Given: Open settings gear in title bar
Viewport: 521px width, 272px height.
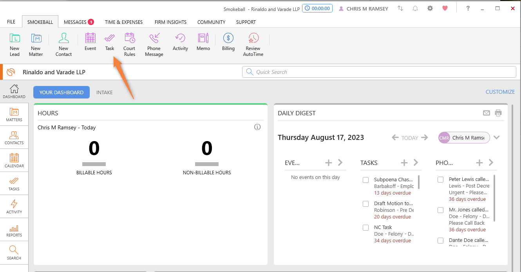Looking at the screenshot, I should coord(430,8).
